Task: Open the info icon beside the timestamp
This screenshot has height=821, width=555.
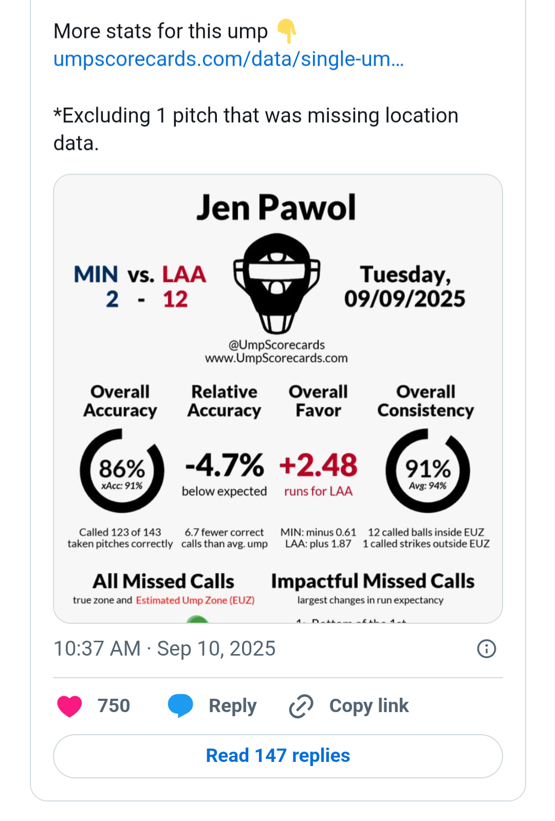Action: (x=486, y=649)
